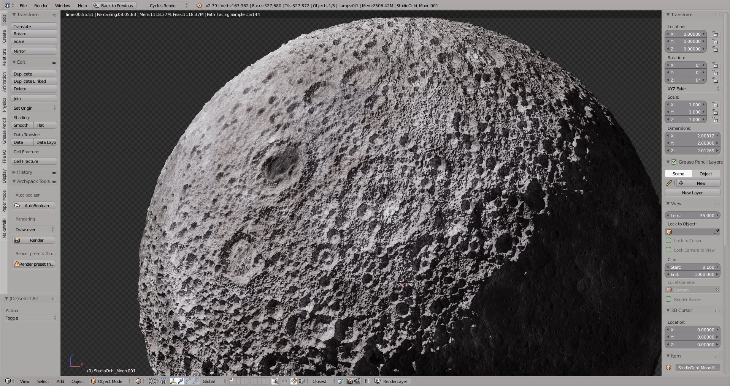Click the RenderLayer selector icon
The height and width of the screenshot is (386, 730).
pos(377,381)
